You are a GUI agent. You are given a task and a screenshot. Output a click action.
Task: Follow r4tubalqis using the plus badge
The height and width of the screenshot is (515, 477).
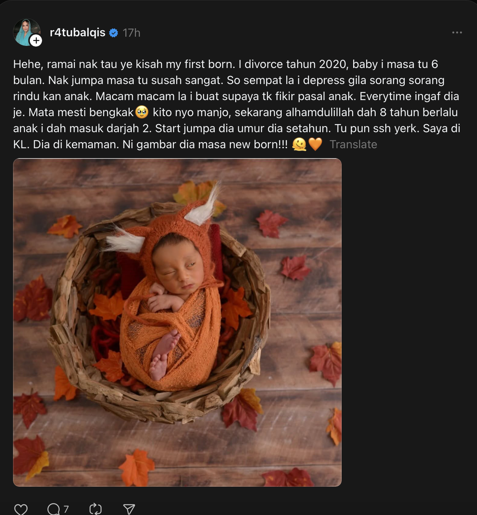(x=36, y=40)
